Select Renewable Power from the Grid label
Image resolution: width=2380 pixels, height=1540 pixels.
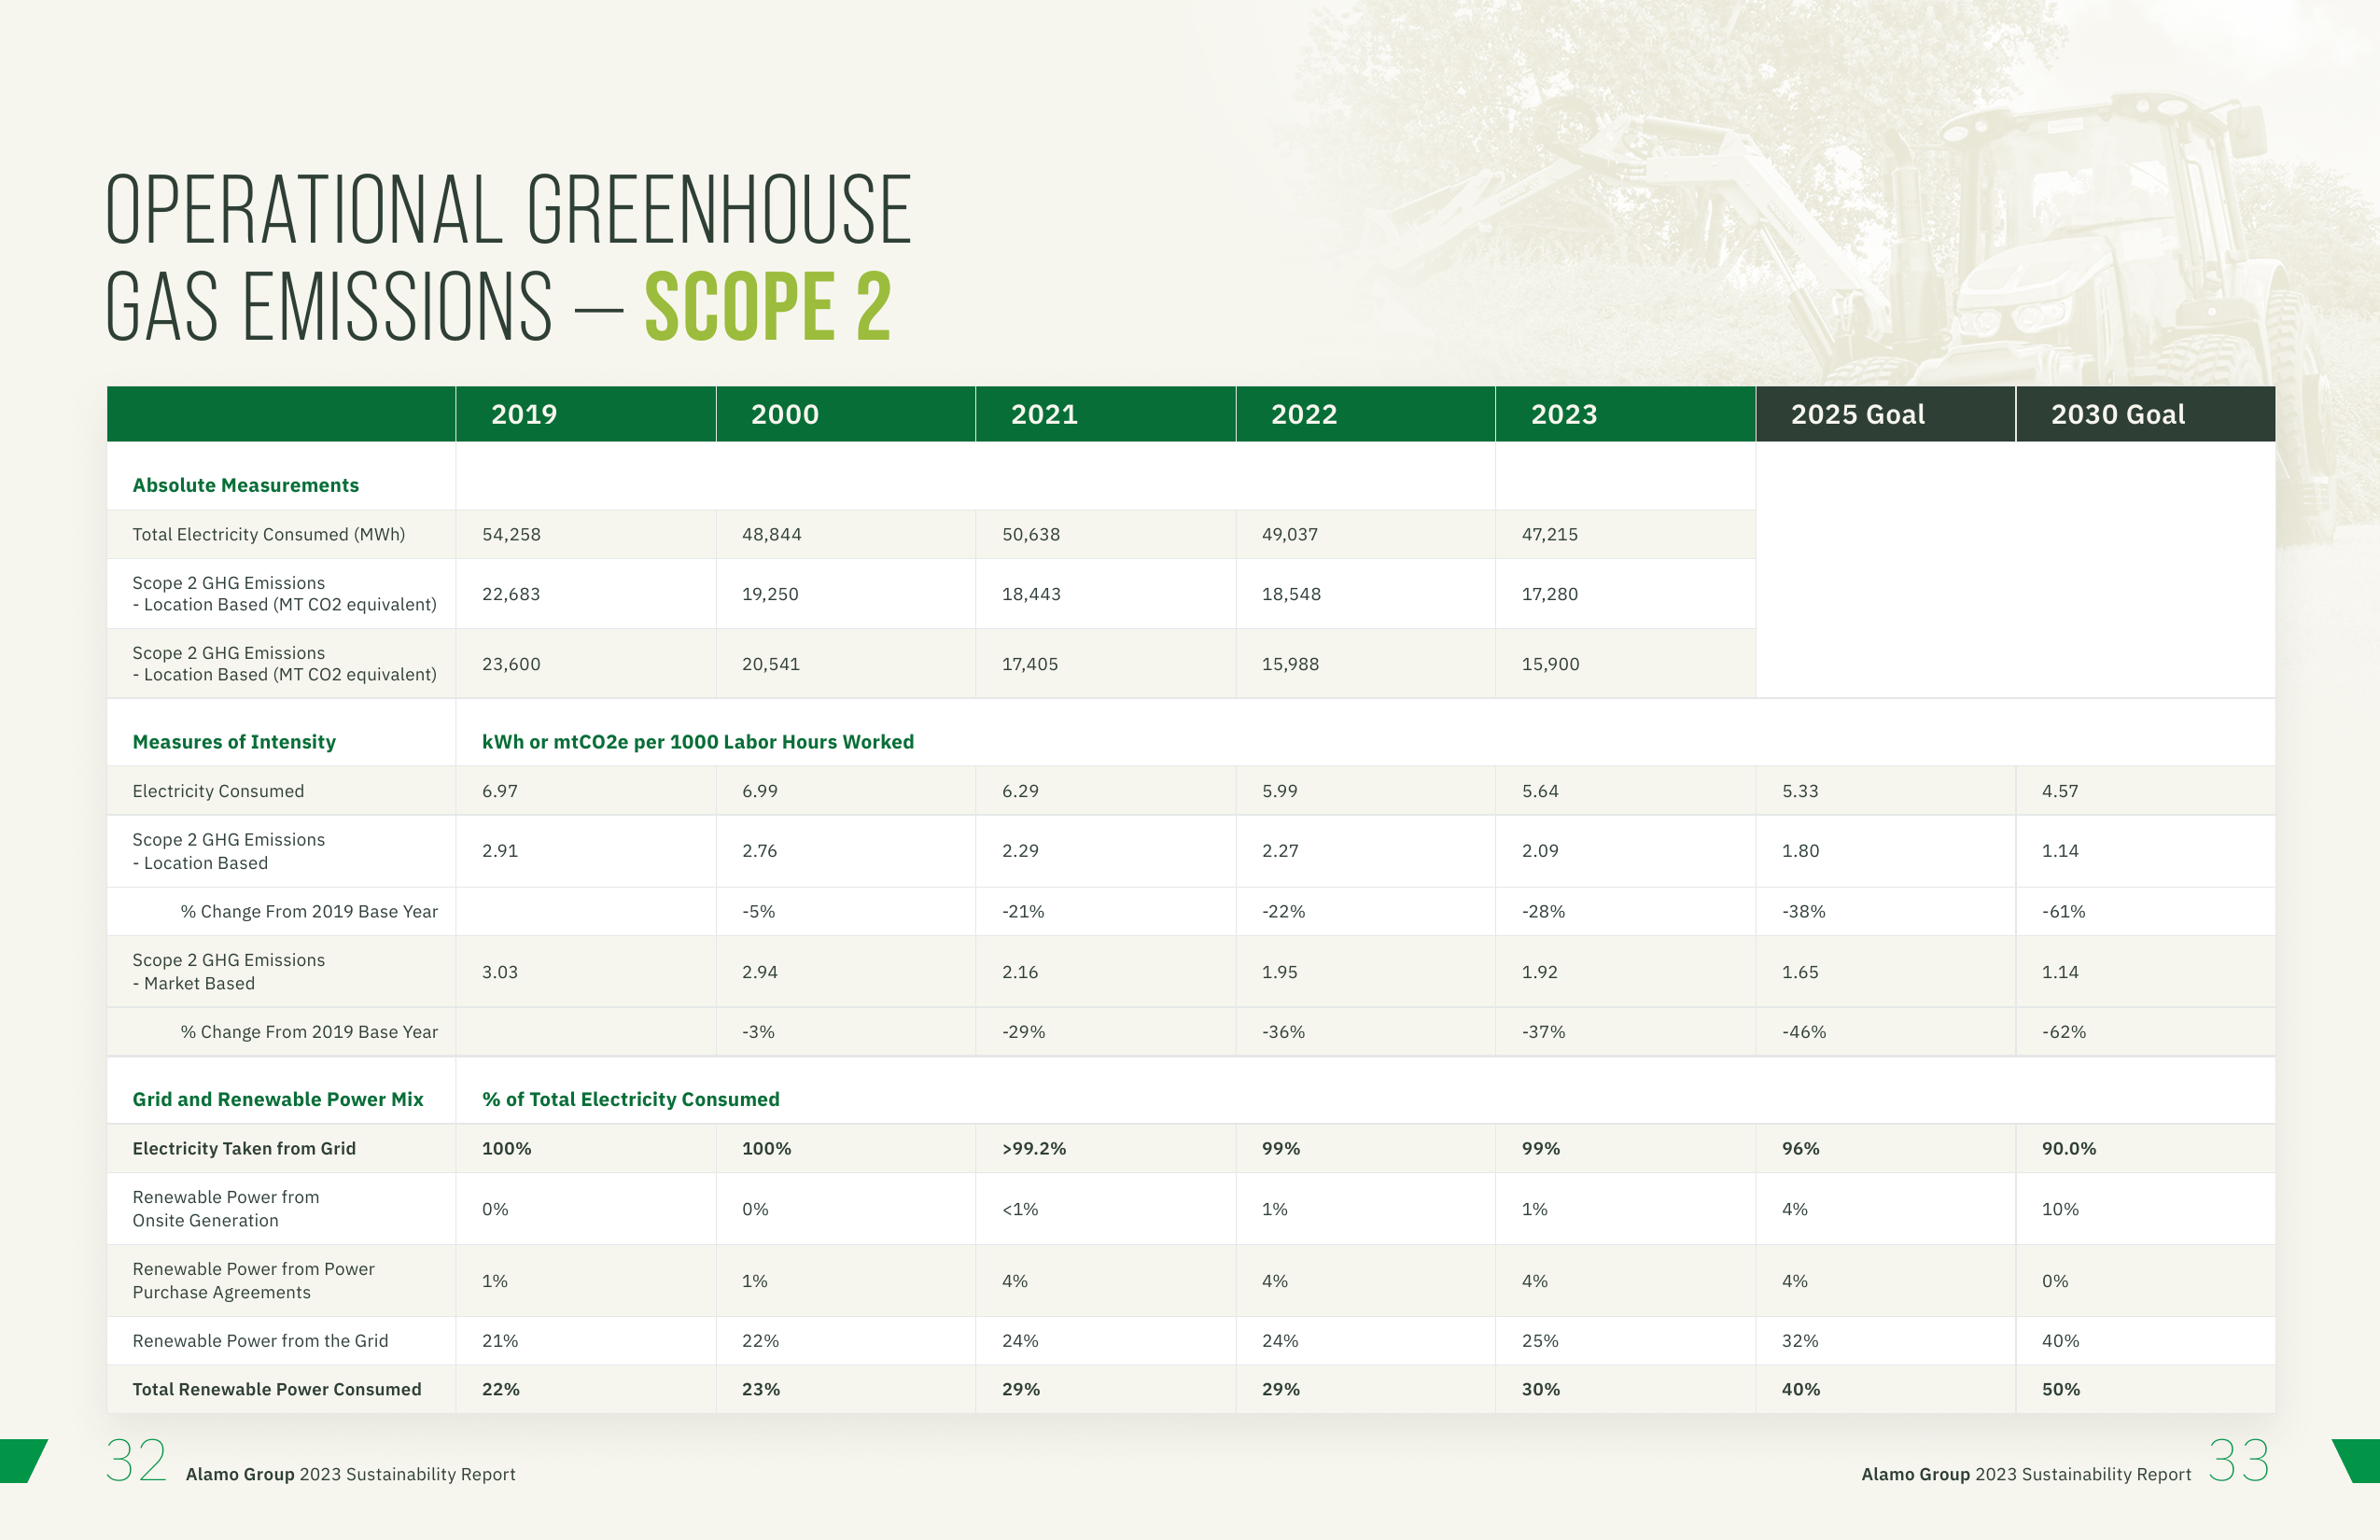pyautogui.click(x=260, y=1341)
